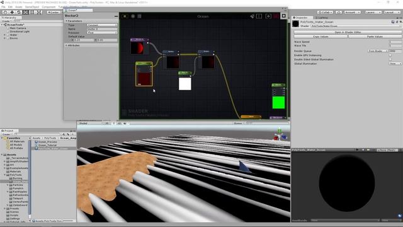This screenshot has width=403, height=227.
Task: Click the white maximize panel icon in shader editor
Action: [284, 16]
